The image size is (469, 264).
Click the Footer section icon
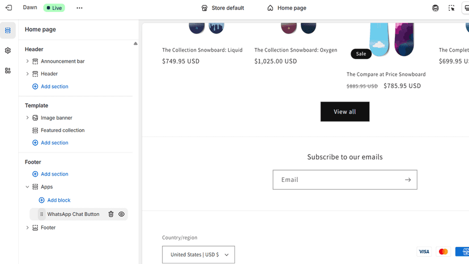(x=35, y=228)
